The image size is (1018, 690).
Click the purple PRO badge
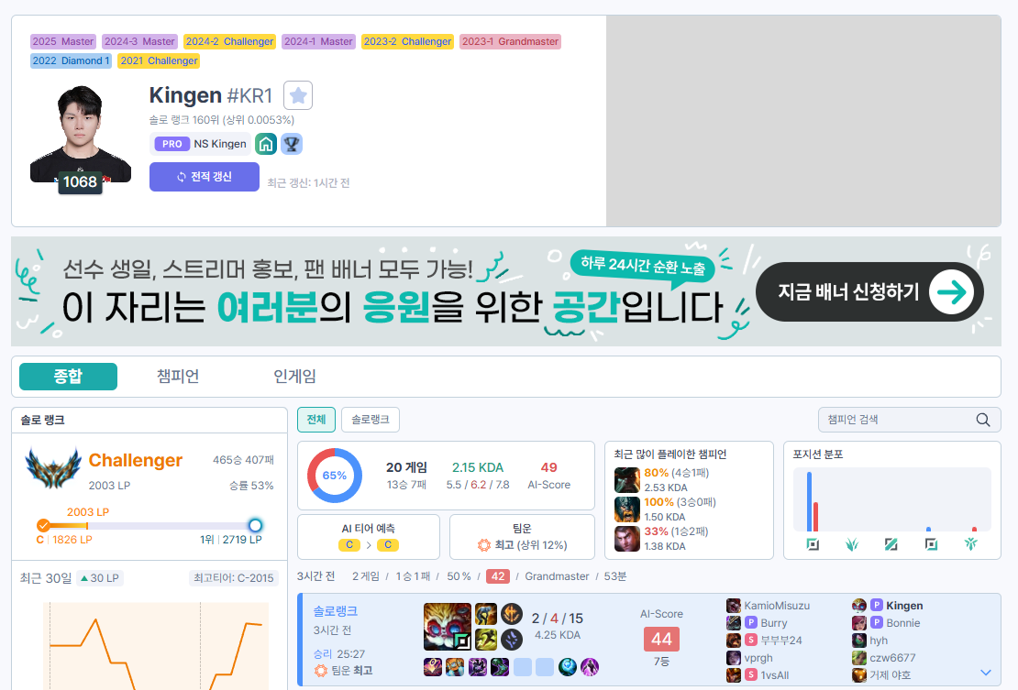172,144
